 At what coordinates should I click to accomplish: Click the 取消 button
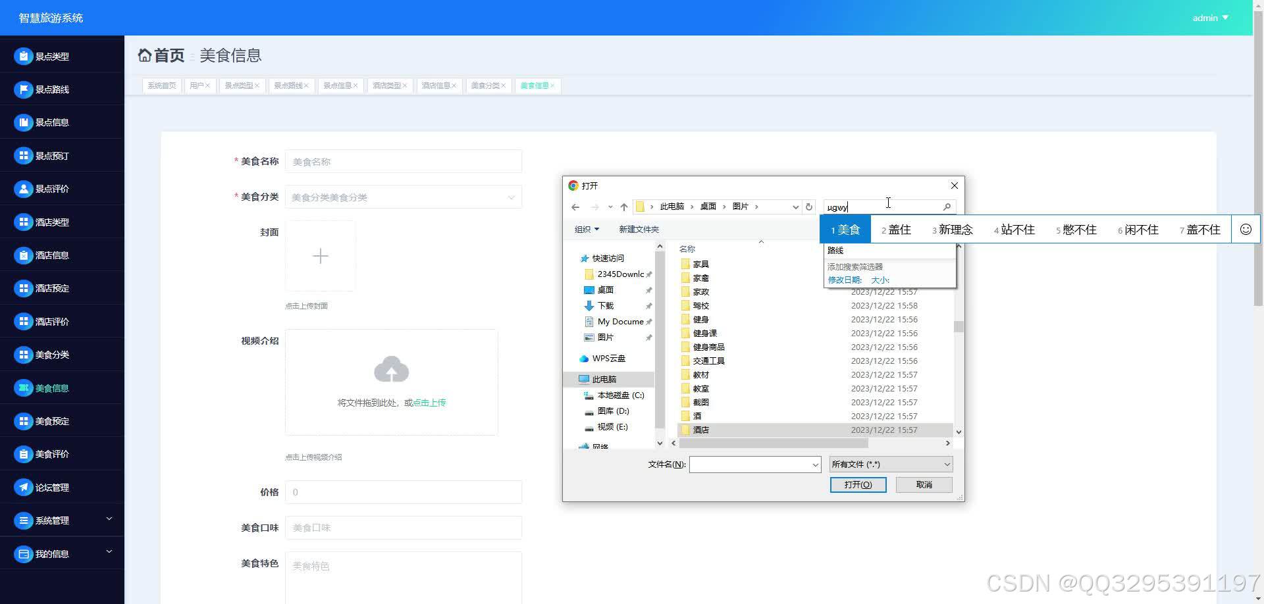coord(924,485)
